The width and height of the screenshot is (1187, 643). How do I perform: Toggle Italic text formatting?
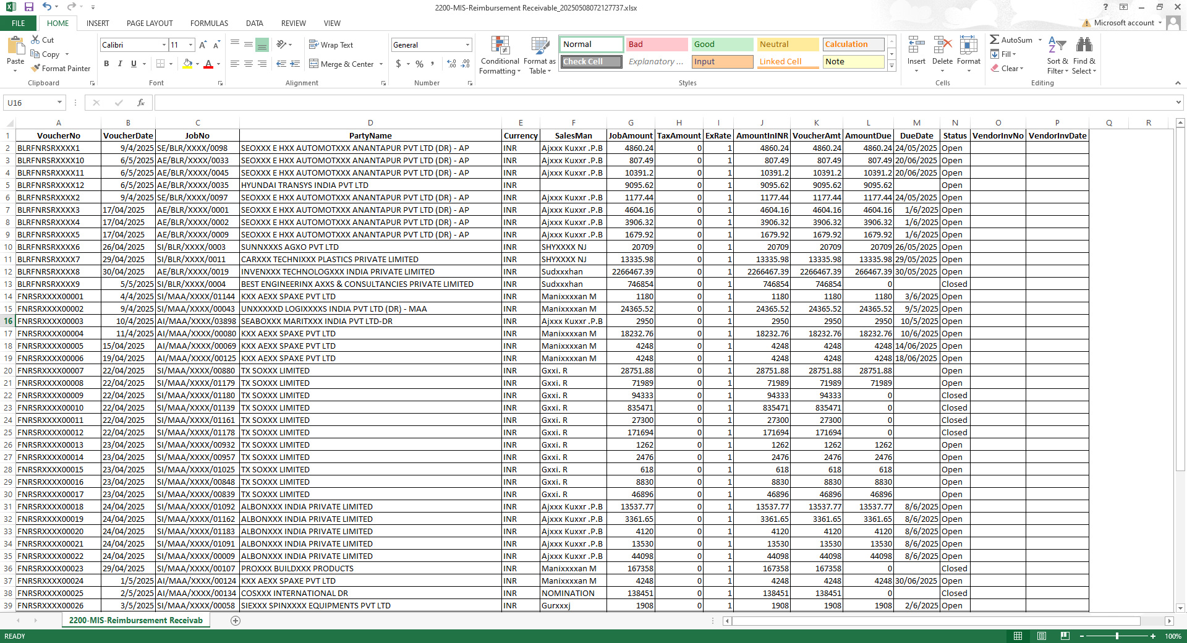click(120, 64)
